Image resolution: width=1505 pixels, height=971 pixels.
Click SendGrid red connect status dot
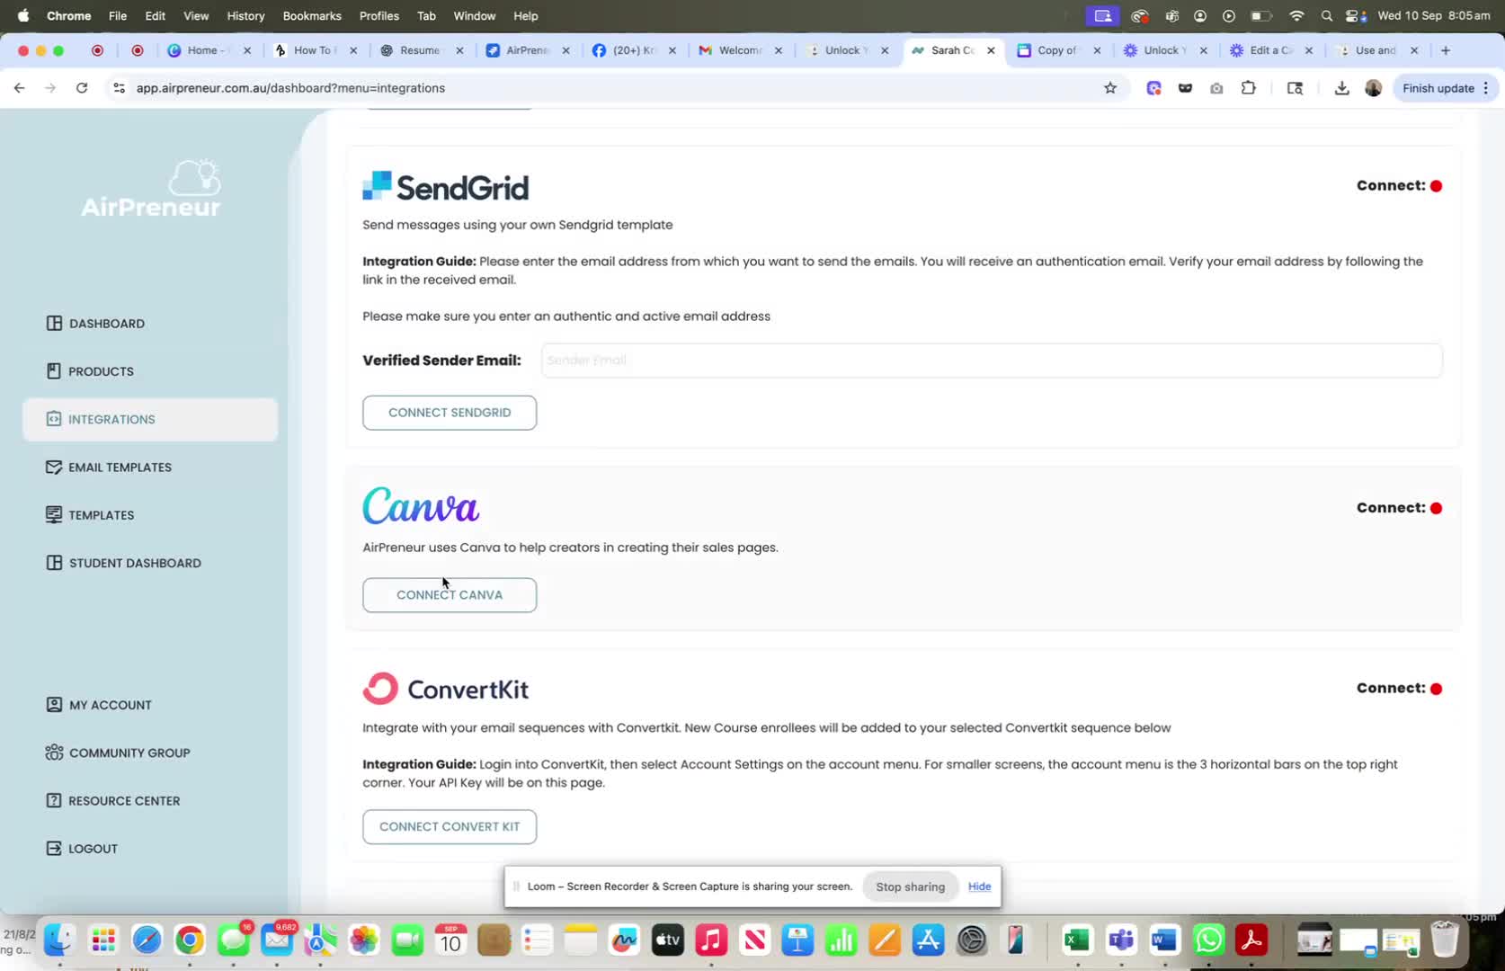[x=1436, y=186]
